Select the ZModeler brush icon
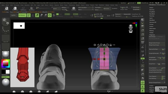168x94 pixels. pyautogui.click(x=74, y=8)
